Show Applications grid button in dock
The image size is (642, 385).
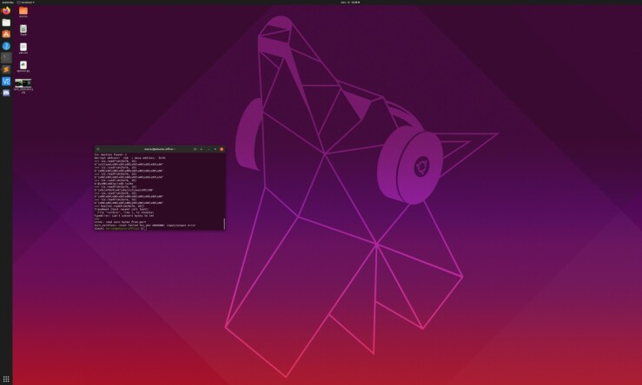pyautogui.click(x=6, y=379)
